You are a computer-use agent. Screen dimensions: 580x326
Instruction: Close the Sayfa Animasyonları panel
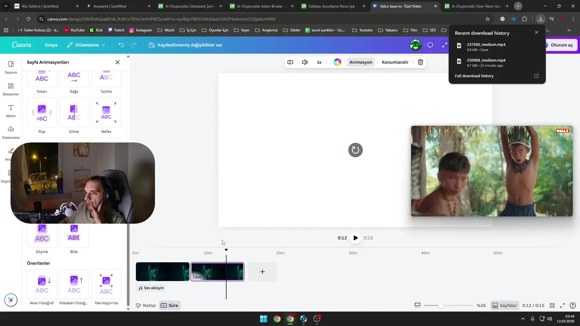point(117,62)
